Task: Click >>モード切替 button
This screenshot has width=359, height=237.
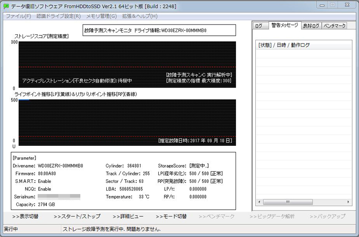Action: pyautogui.click(x=171, y=216)
